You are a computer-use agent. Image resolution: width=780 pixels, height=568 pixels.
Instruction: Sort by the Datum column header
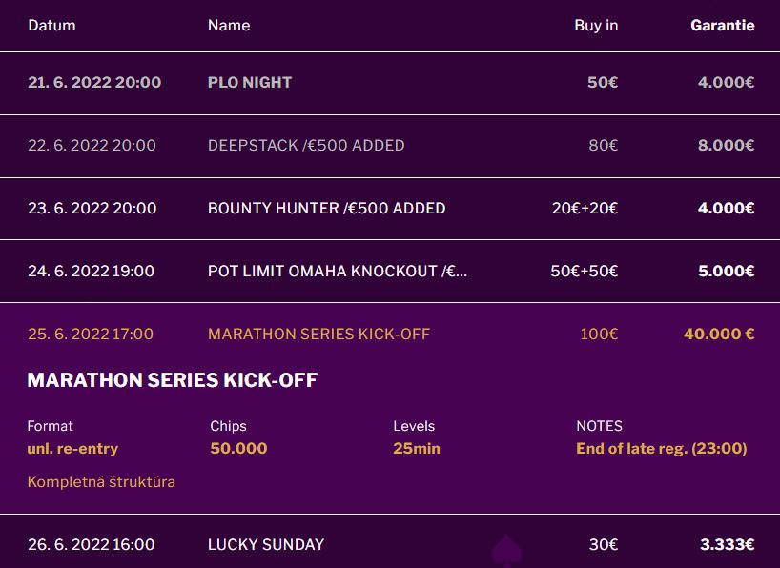tap(51, 25)
